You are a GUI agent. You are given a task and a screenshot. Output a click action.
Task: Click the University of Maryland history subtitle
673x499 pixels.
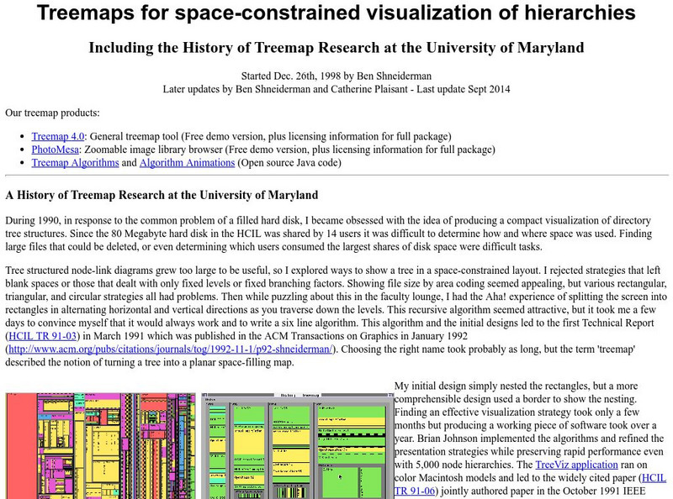[336, 48]
